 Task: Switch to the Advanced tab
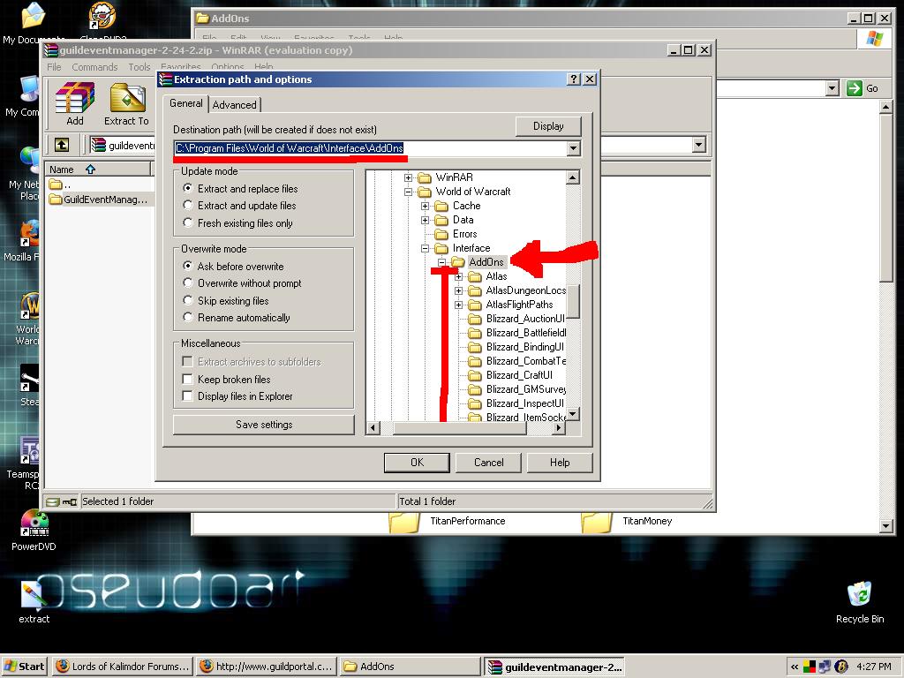[x=234, y=104]
